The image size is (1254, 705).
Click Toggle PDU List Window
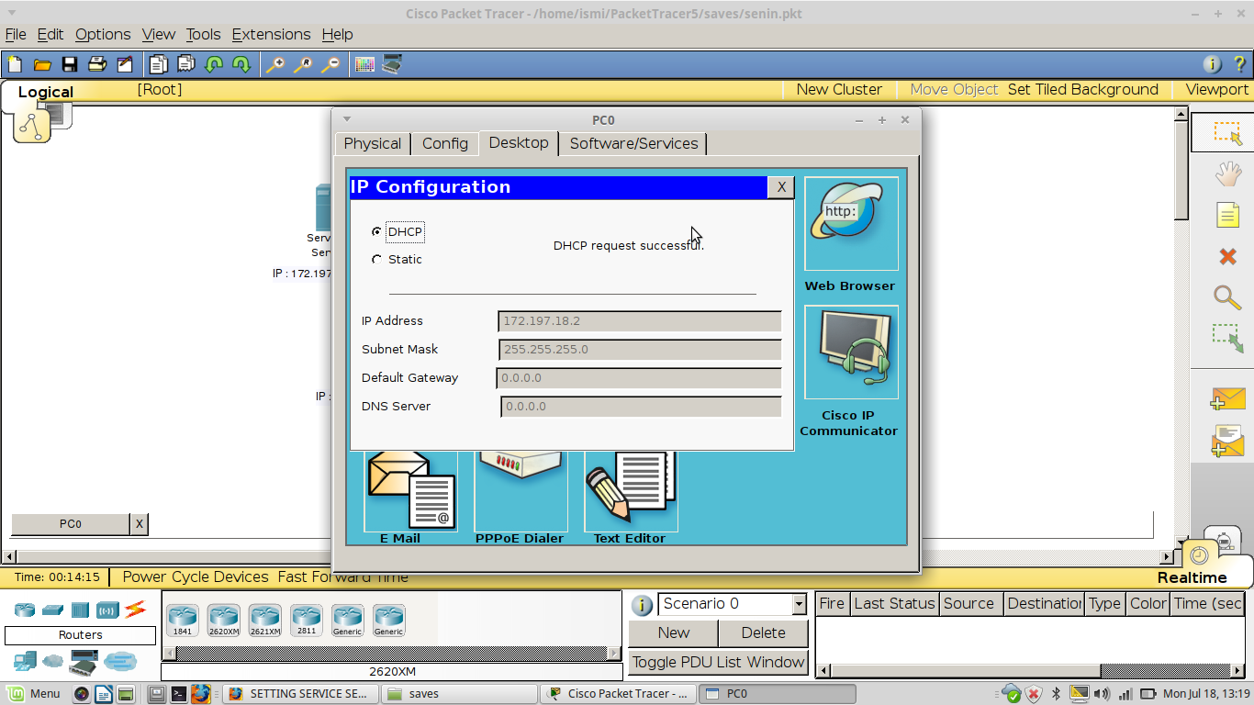point(719,663)
